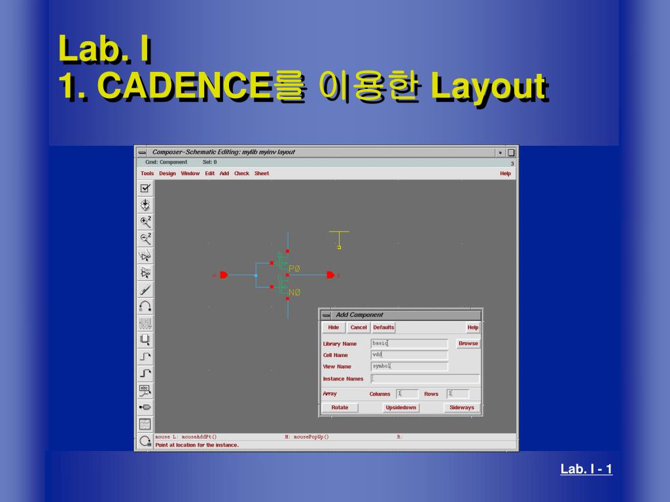Click the Library Name field
The height and width of the screenshot is (502, 670).
pos(410,343)
